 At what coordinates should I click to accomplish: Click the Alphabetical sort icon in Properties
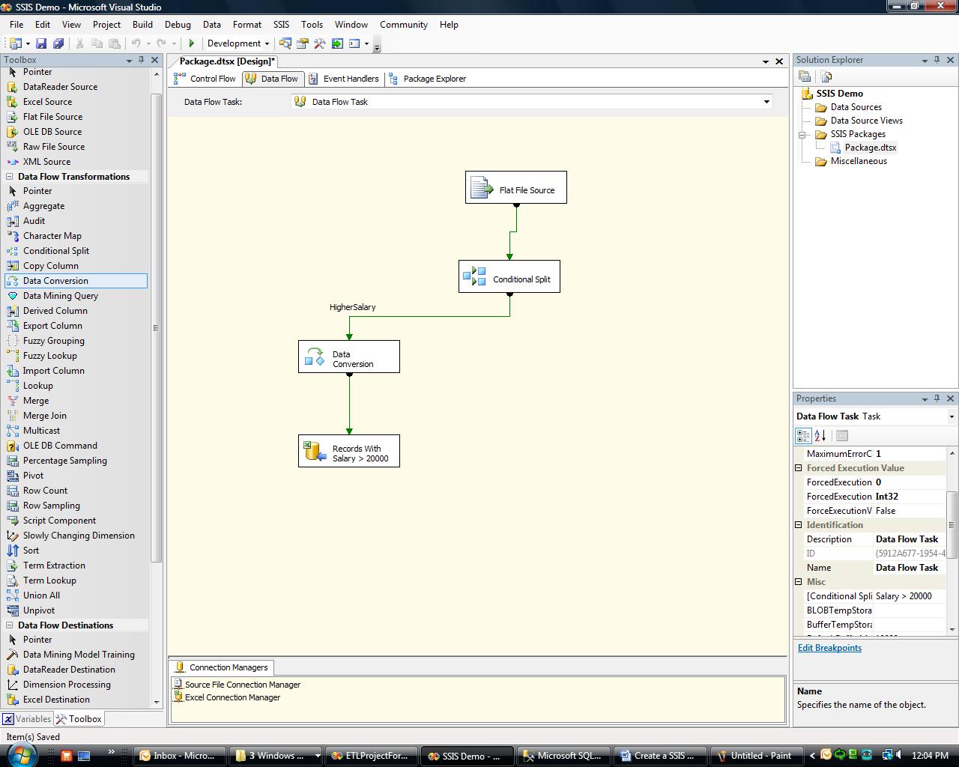click(820, 435)
